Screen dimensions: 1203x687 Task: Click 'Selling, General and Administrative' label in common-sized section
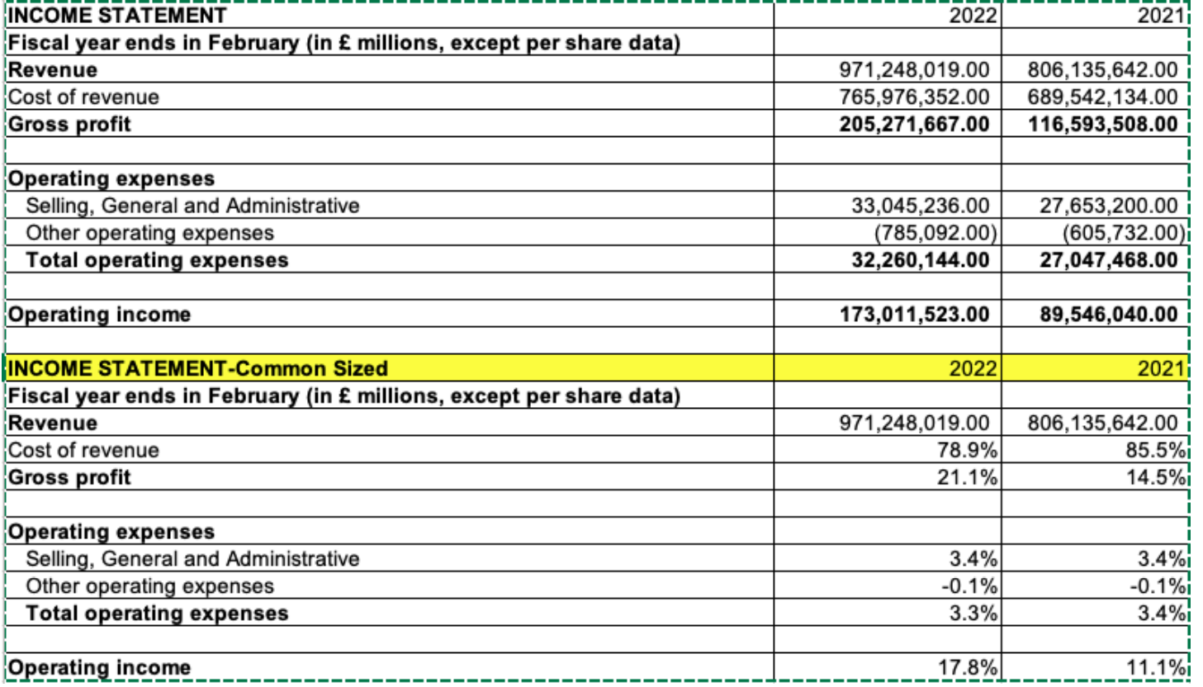pyautogui.click(x=192, y=559)
